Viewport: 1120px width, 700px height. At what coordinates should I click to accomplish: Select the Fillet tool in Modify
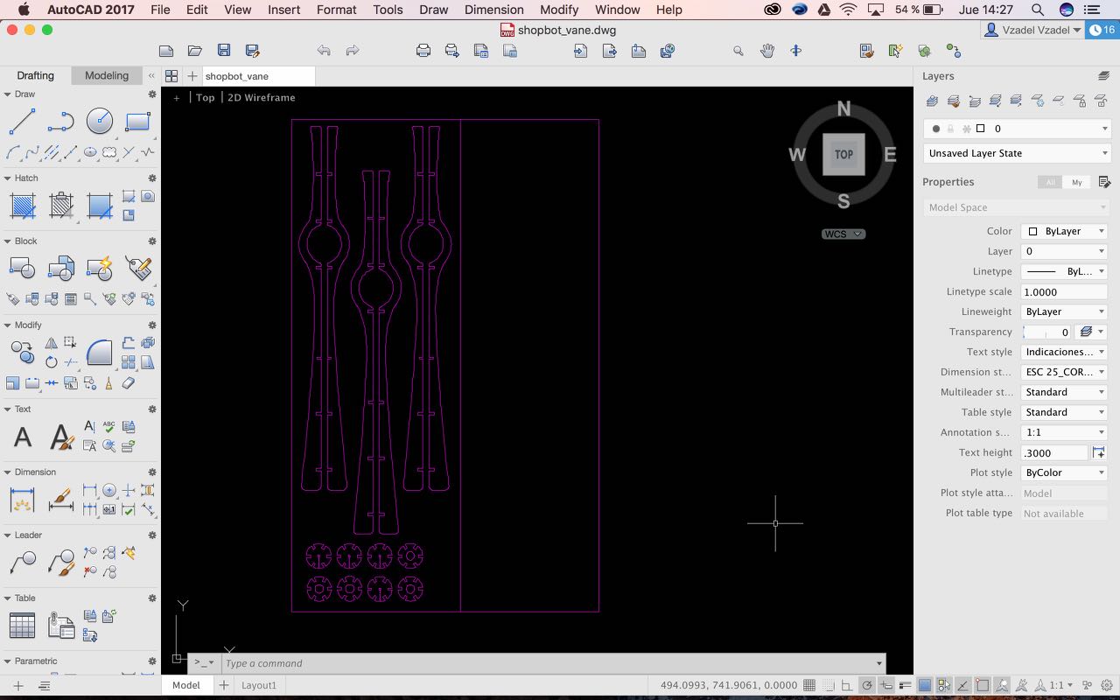(x=99, y=352)
